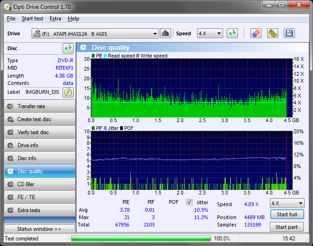Click the drive icon in the Drive selector

click(x=37, y=33)
